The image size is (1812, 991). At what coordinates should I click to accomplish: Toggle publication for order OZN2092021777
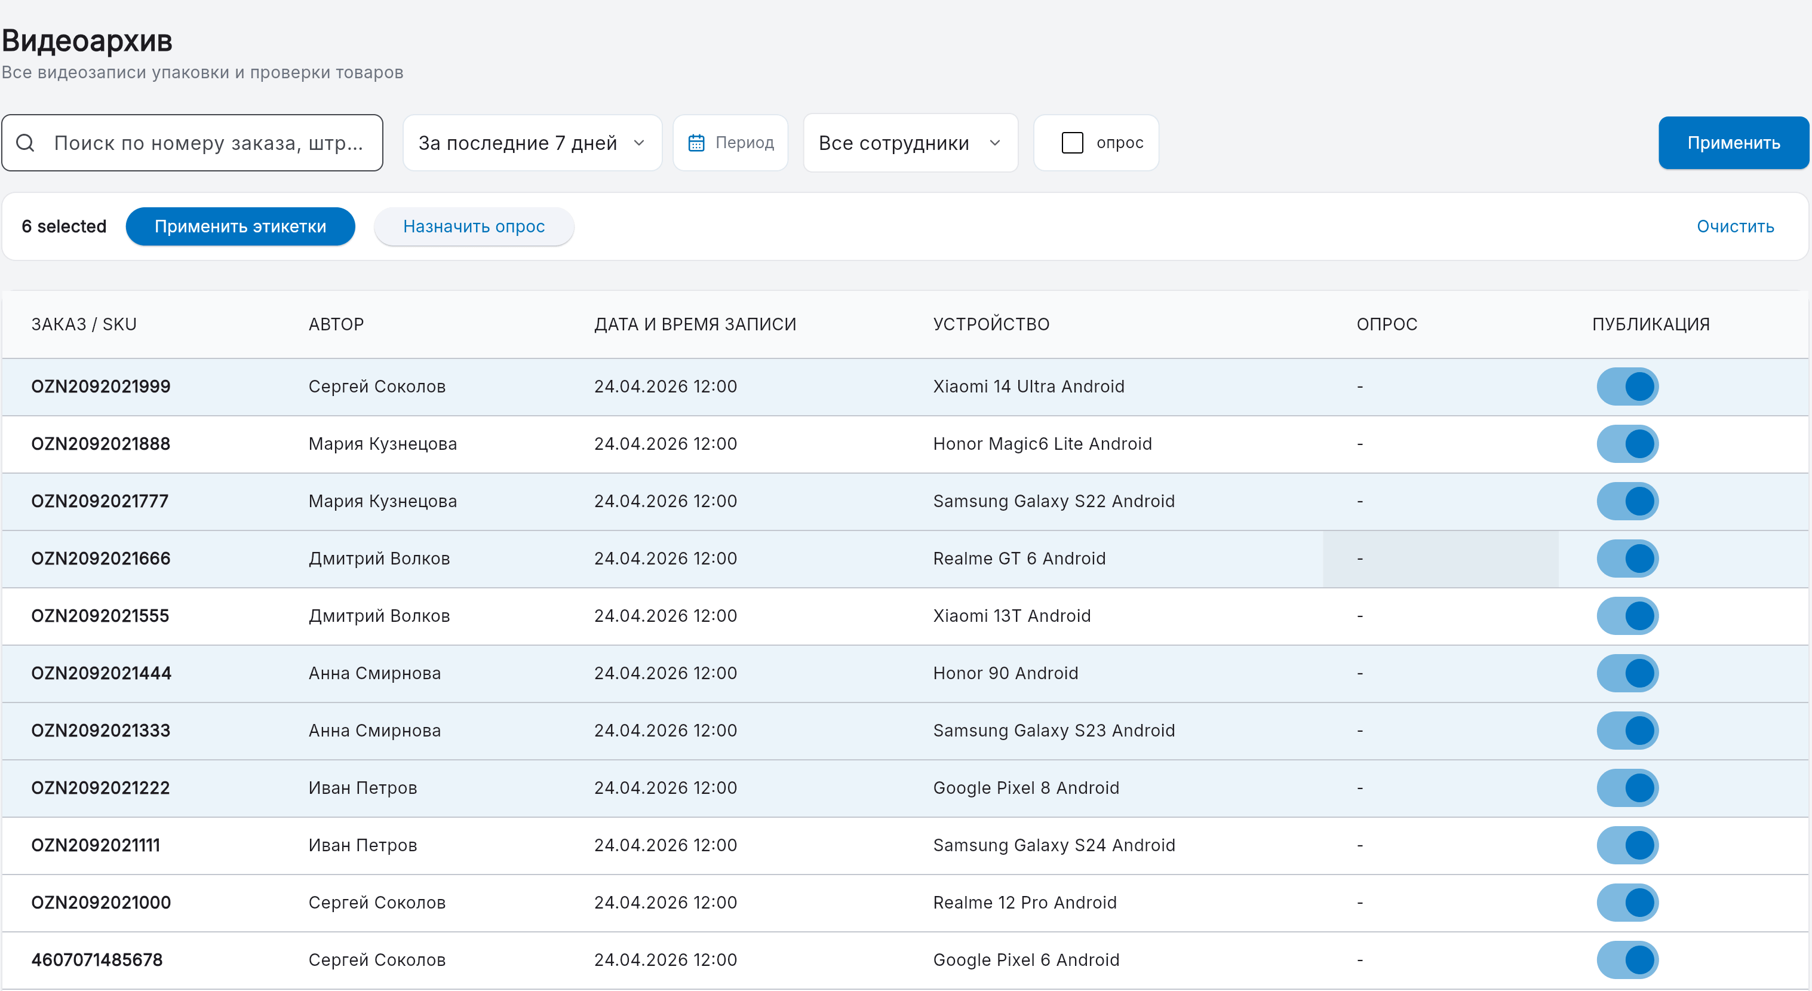(1627, 502)
